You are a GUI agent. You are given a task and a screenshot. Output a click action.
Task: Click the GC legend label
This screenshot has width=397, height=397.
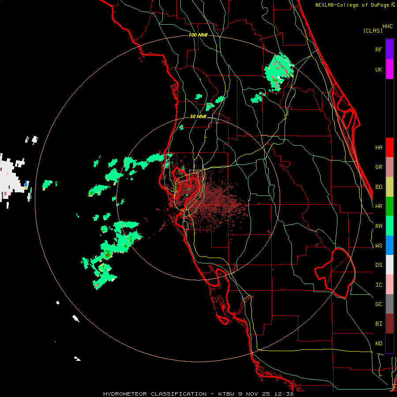[x=378, y=304]
